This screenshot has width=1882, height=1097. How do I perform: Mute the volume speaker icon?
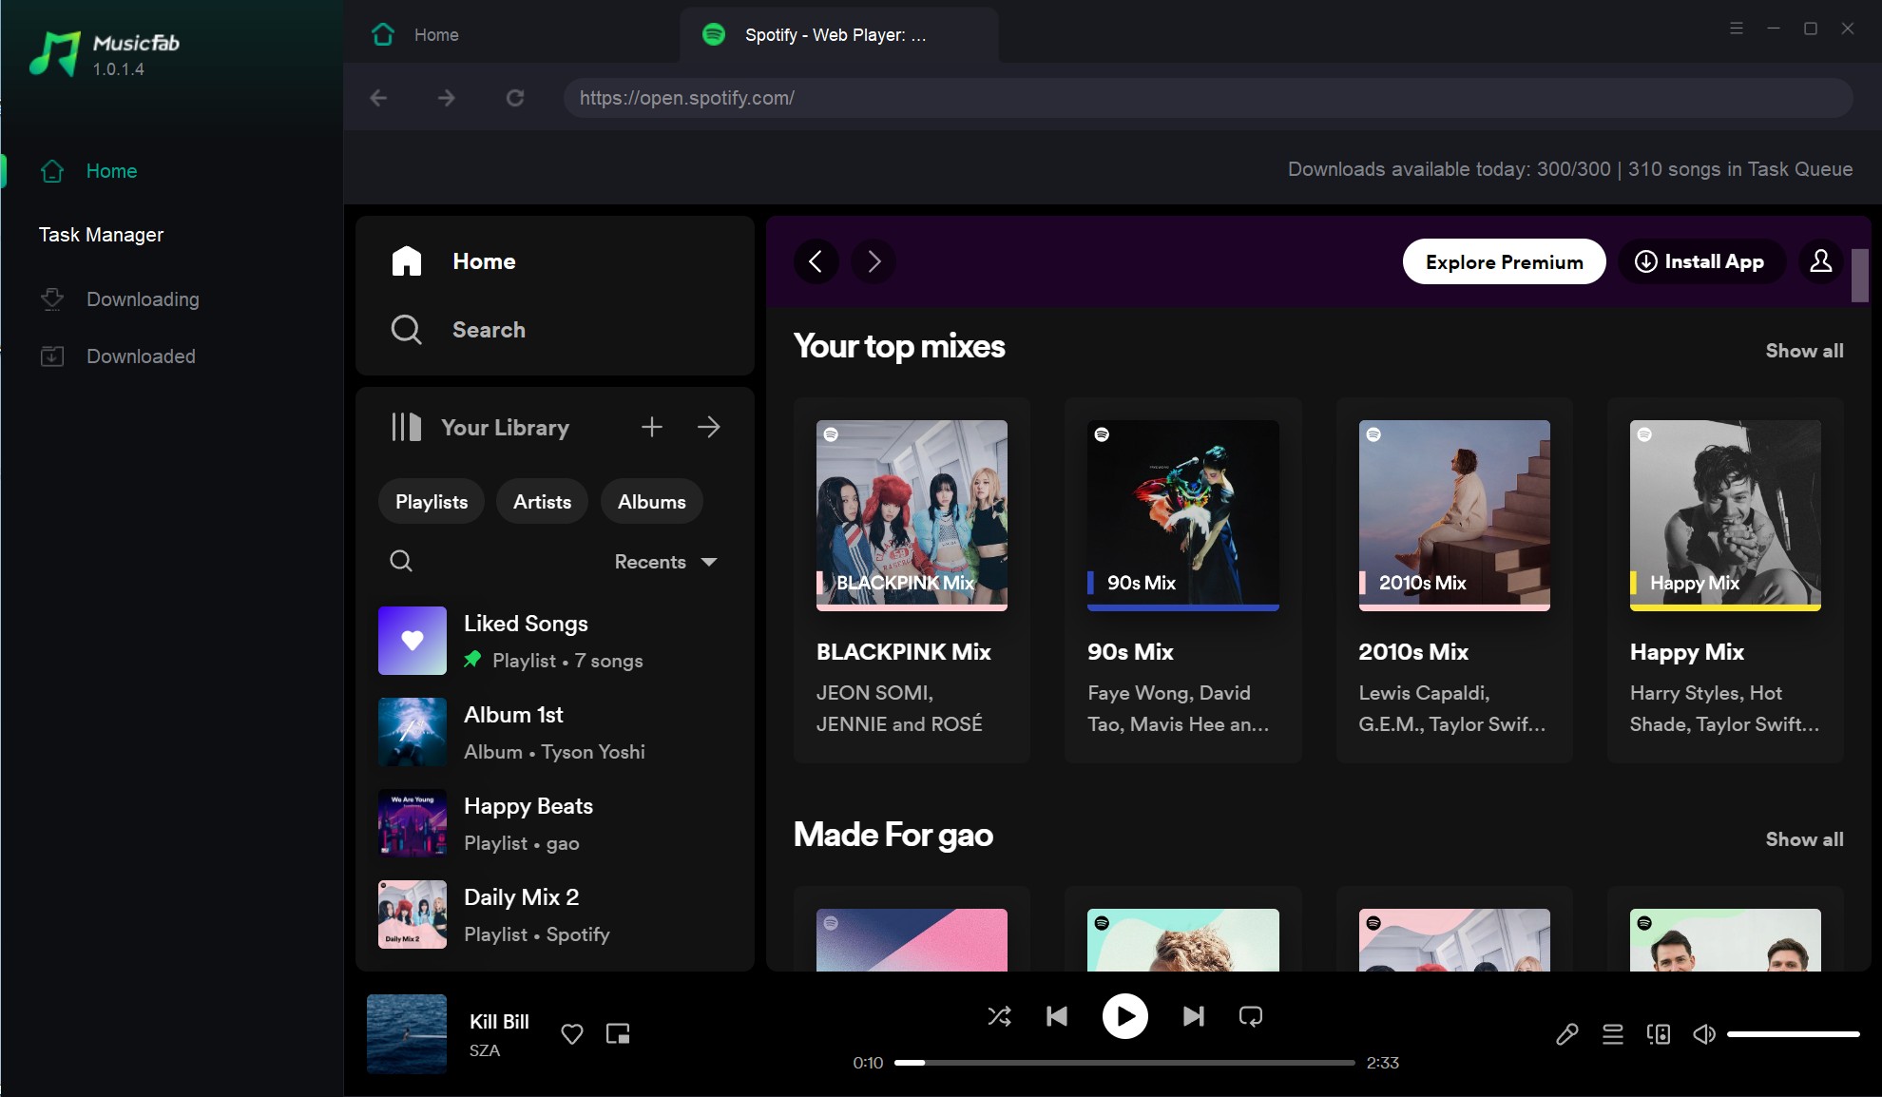(1704, 1034)
